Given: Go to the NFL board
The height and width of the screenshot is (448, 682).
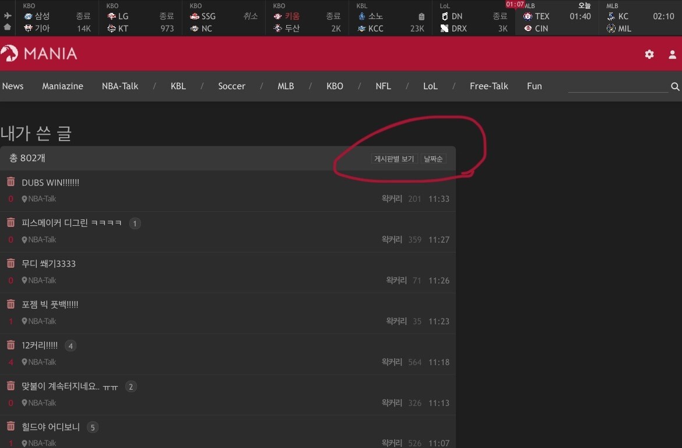Looking at the screenshot, I should point(383,86).
